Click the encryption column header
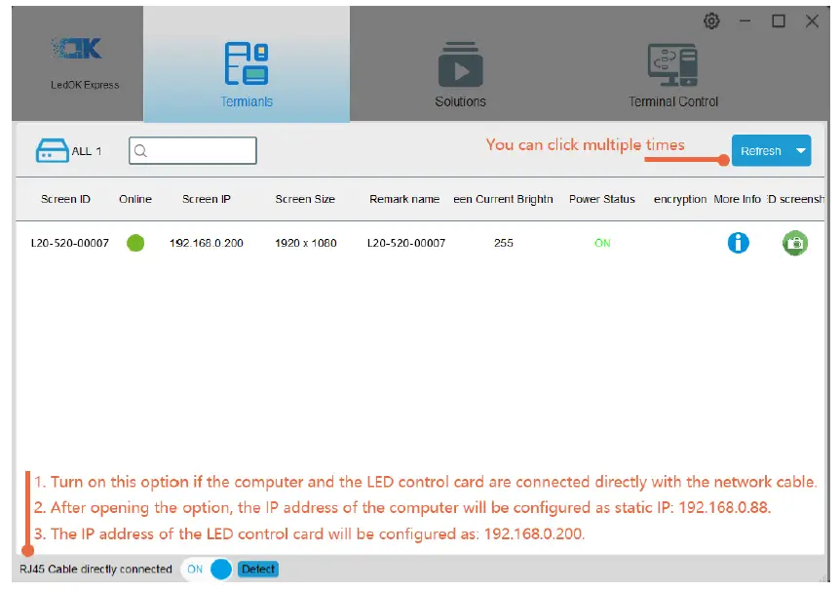 click(680, 200)
